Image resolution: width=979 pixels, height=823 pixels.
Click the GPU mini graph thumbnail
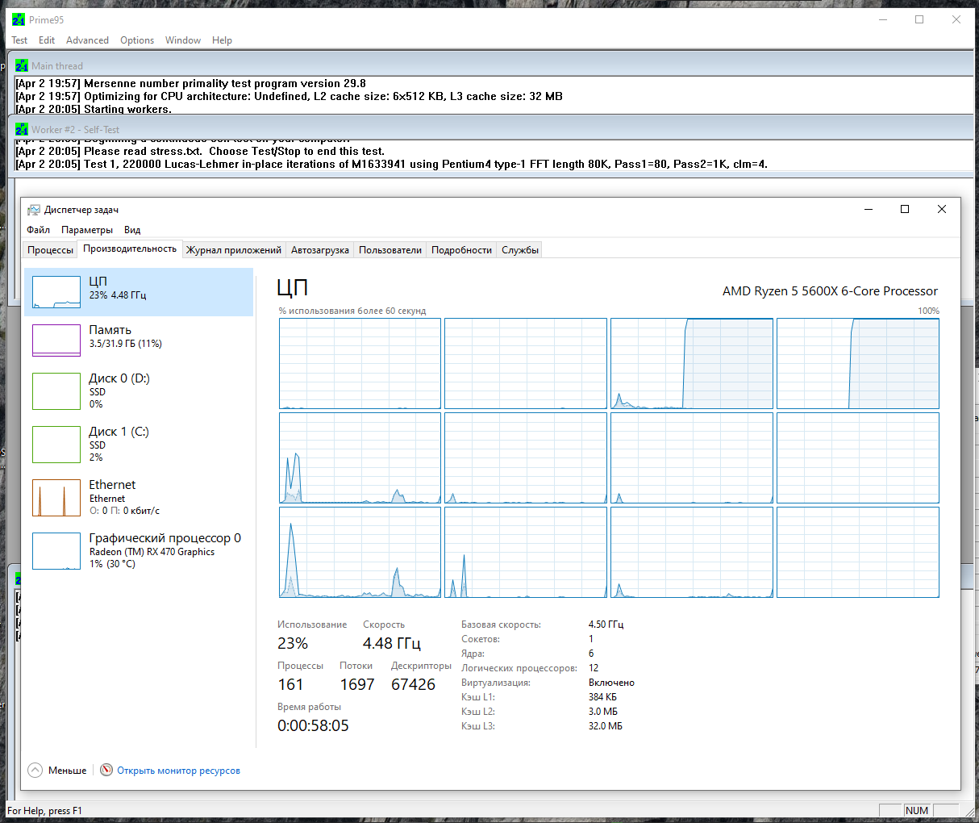pos(56,551)
